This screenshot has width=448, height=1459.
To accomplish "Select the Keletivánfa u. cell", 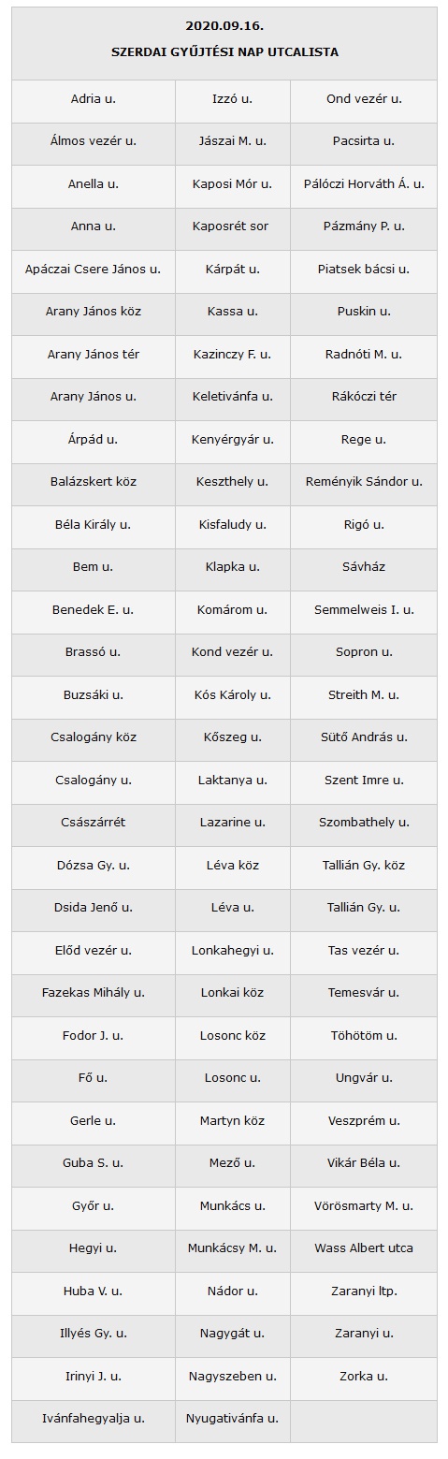I will (x=233, y=396).
